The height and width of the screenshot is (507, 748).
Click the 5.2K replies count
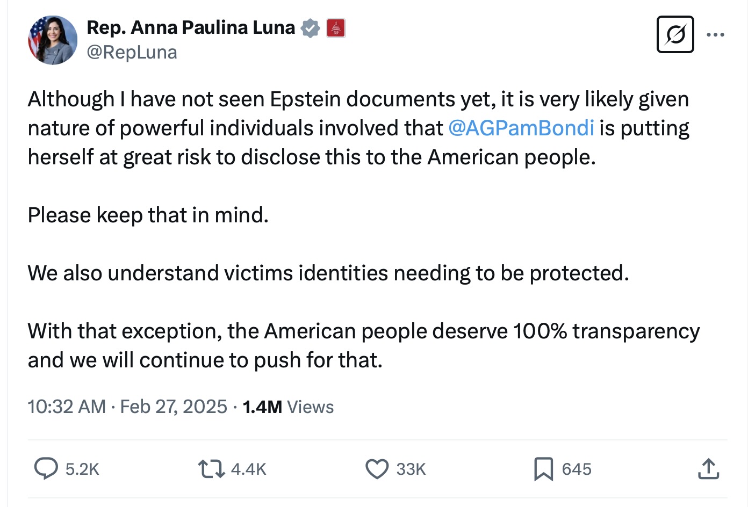82,469
